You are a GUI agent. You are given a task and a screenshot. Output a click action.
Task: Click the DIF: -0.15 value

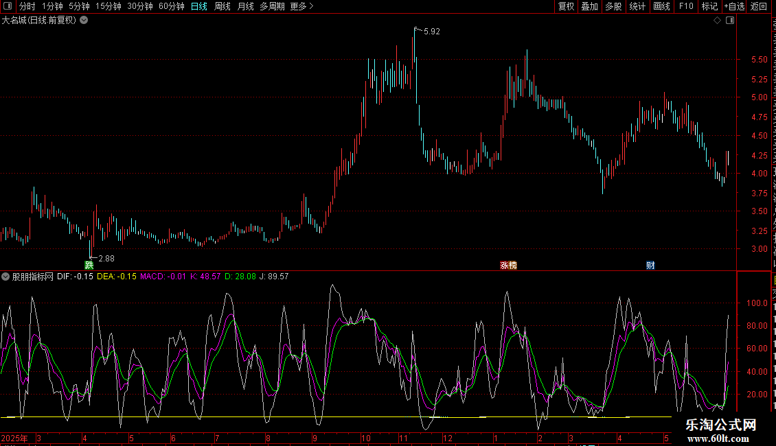76,277
